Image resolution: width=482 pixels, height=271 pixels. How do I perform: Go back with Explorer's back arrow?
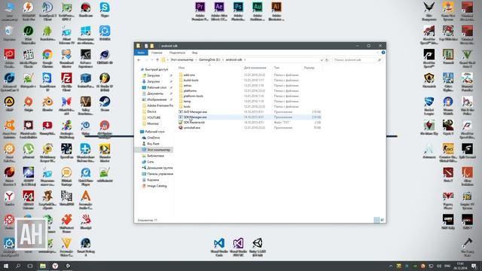click(139, 60)
